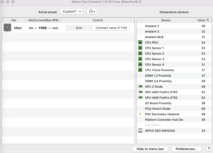Select the CPU VCore Proximity label
Screen dimensions: 213x153
(160, 70)
